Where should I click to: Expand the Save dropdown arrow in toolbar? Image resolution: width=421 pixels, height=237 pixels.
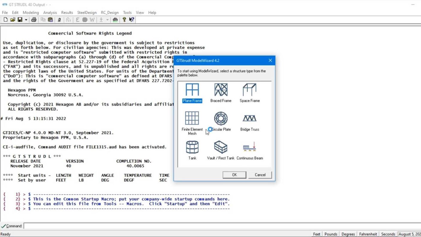[26, 20]
